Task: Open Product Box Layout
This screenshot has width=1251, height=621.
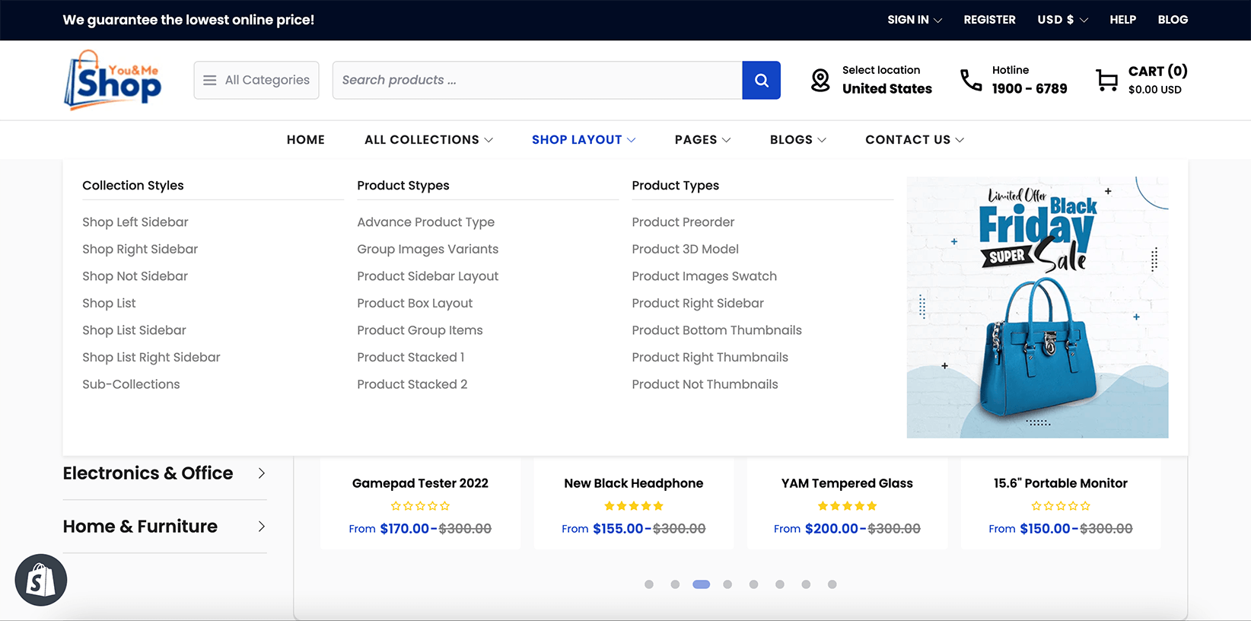Action: (x=415, y=303)
